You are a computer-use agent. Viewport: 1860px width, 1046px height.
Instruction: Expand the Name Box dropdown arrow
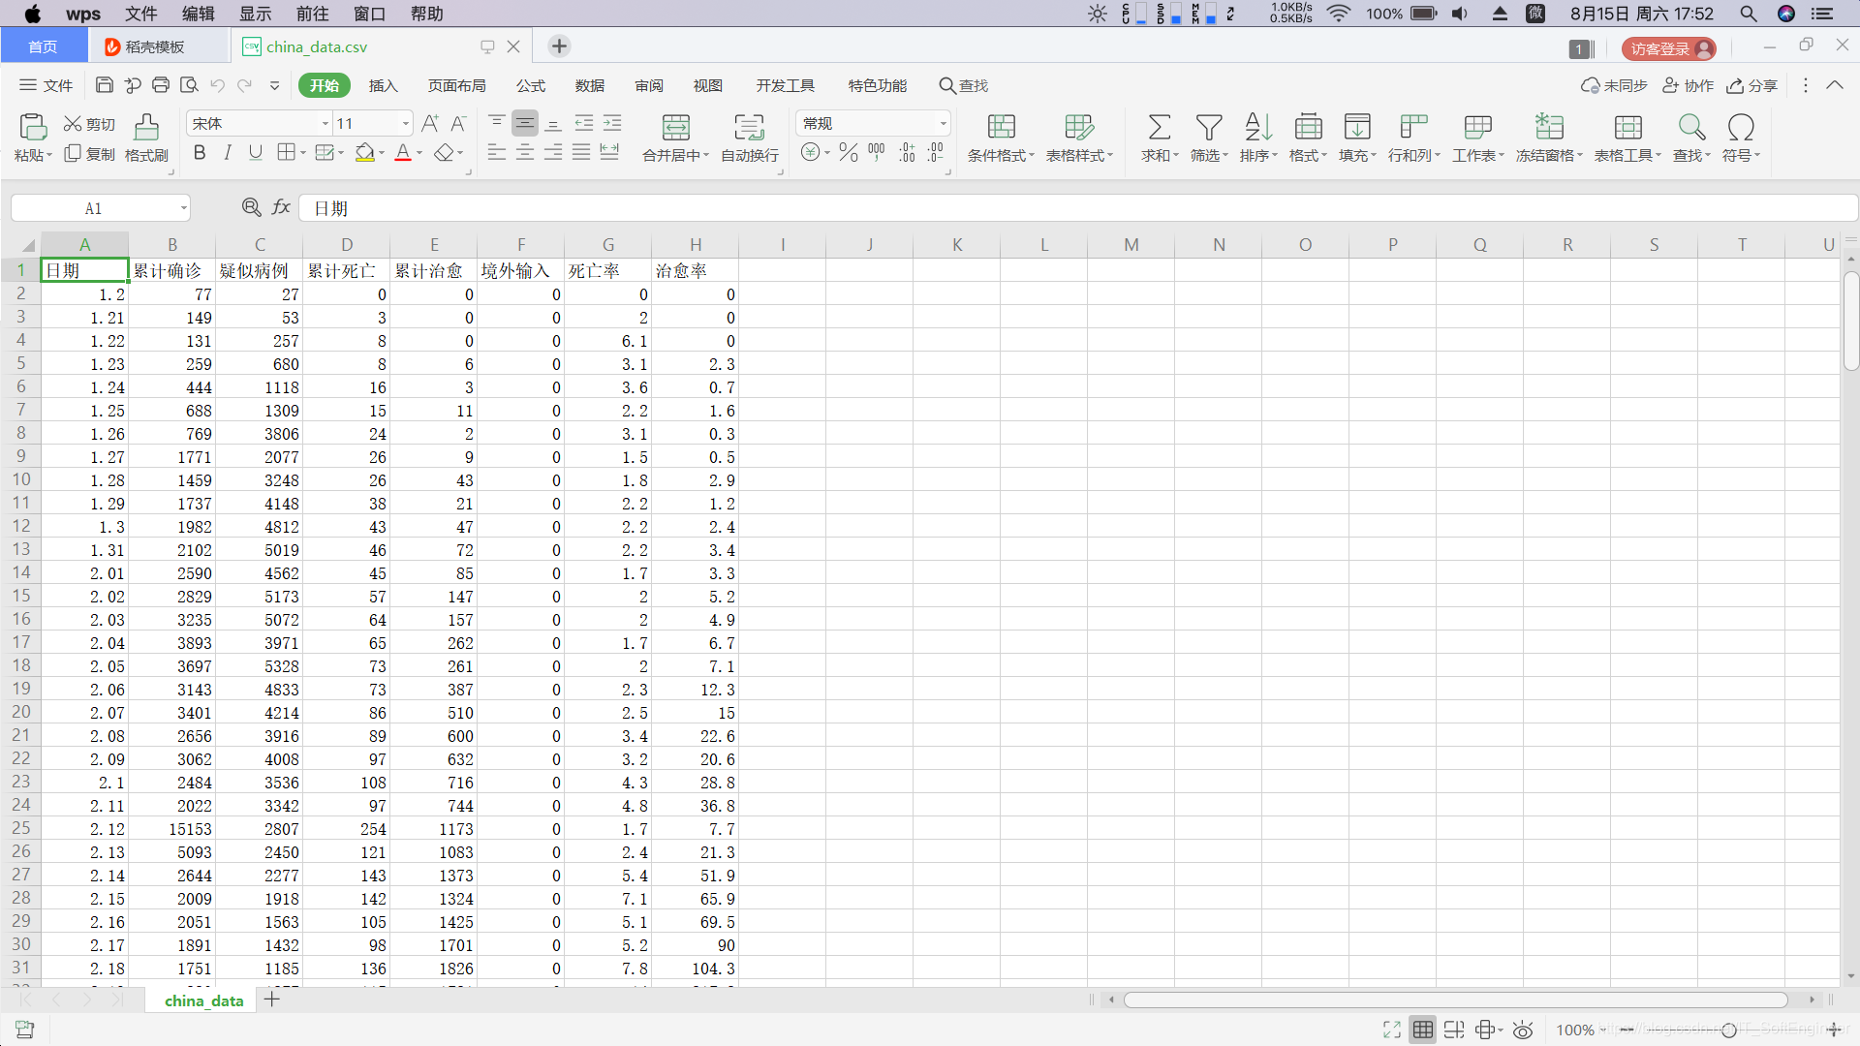183,208
